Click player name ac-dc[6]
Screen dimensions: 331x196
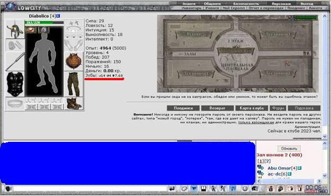tap(277, 174)
